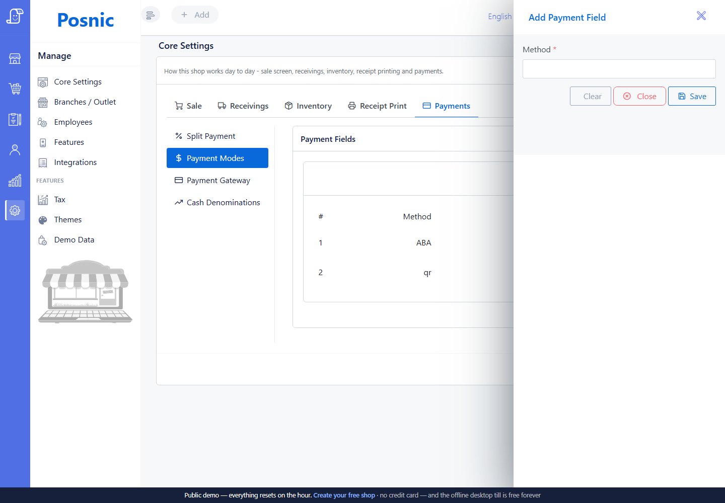Screen dimensions: 725x503
Task: Click the shop illustration image
Action: pos(86,292)
